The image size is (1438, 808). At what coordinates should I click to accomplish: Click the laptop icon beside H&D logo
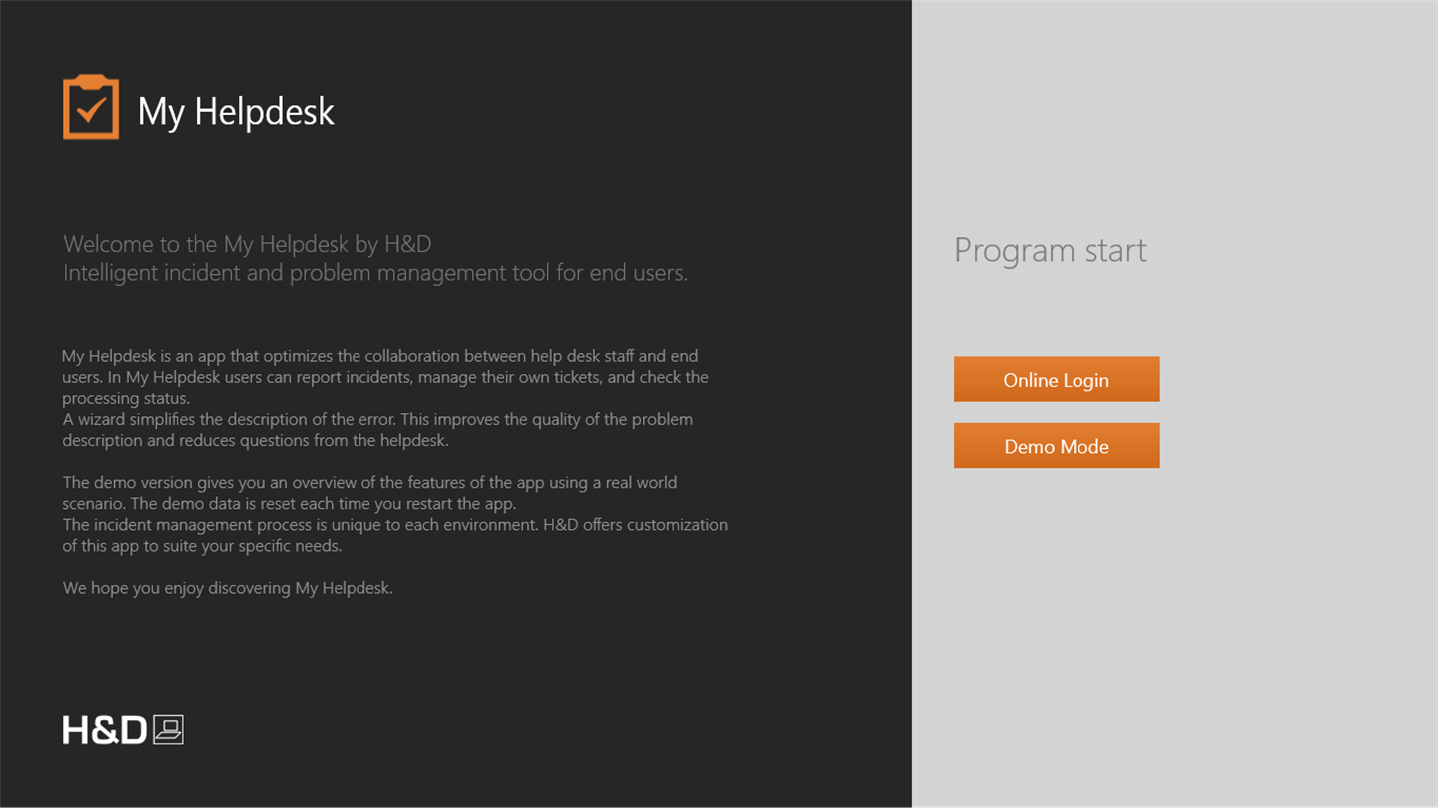(x=168, y=730)
